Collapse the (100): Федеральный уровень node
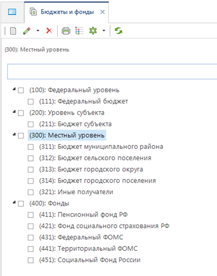The image size is (217, 276). click(14, 89)
